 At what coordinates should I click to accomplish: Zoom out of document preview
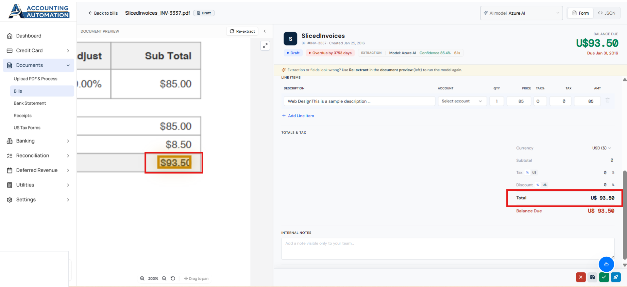164,279
